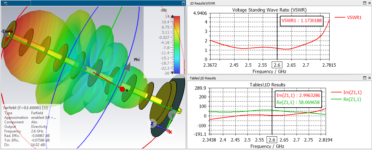Click the Re(Z1,1) : 58.069658 readout
Image resolution: width=372 pixels, height=150 pixels.
coord(298,103)
